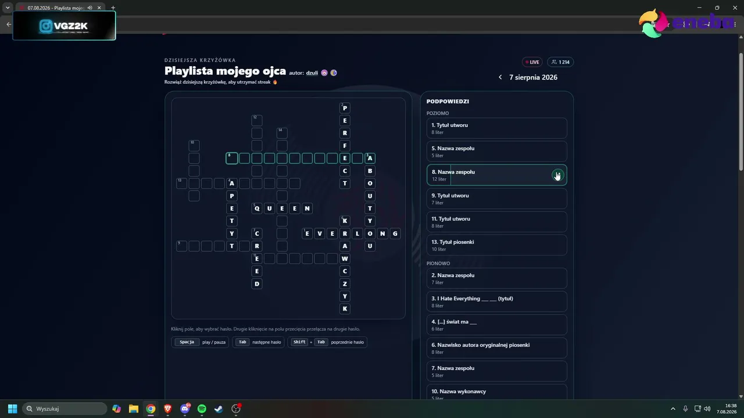Click the top P cell of PERFECT
Viewport: 744px width, 418px height.
coord(345,108)
